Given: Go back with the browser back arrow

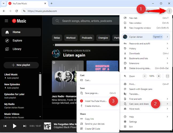Looking at the screenshot, I should click(x=4, y=11).
